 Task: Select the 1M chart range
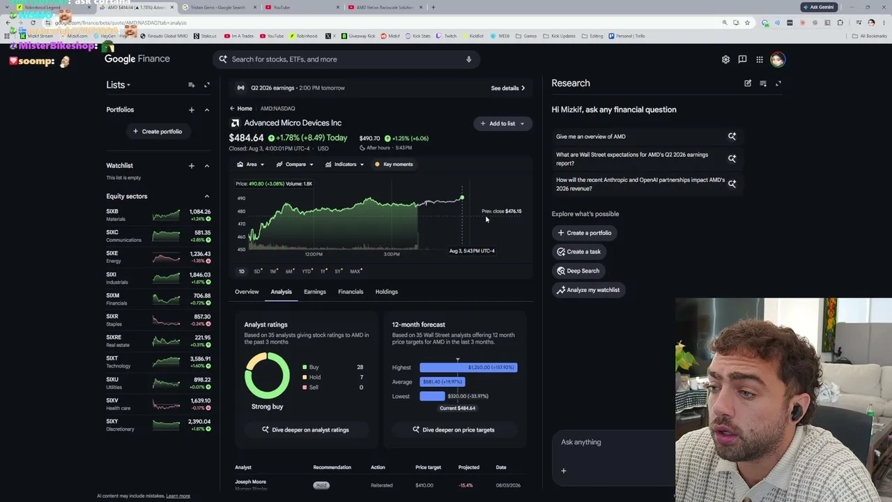tap(273, 271)
